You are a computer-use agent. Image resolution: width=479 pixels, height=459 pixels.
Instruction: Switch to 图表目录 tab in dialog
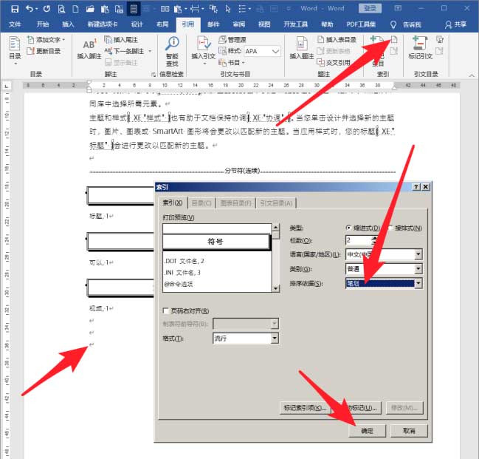coord(235,203)
